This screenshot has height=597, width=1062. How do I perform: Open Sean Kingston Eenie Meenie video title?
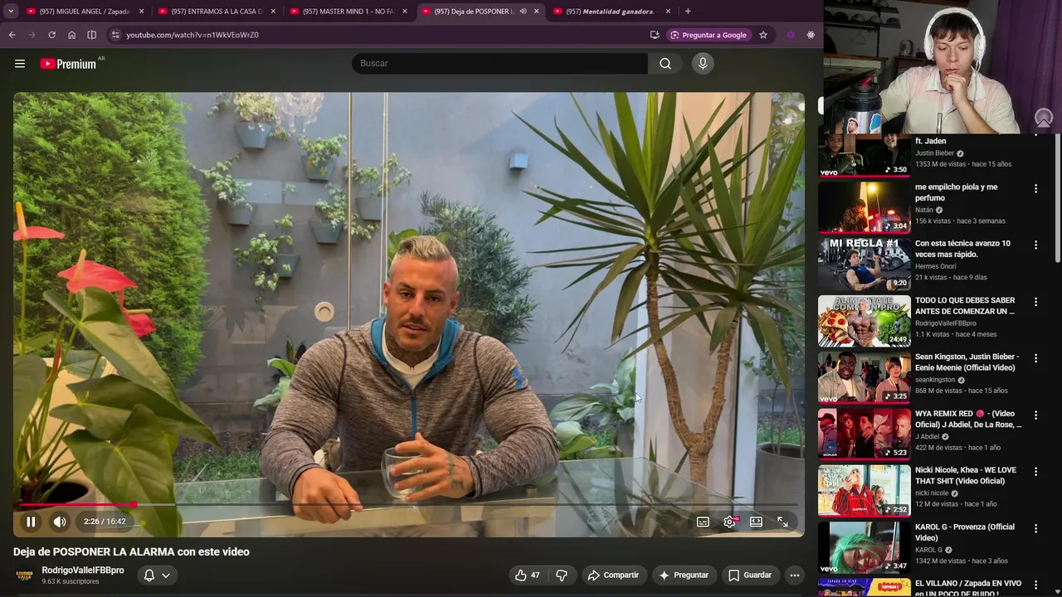click(967, 362)
